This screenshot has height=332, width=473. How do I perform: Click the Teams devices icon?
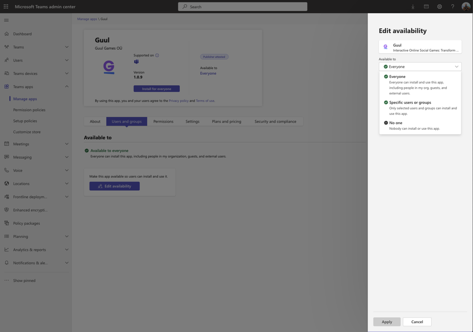click(x=7, y=73)
